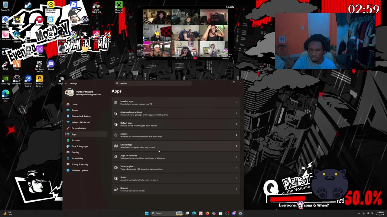387x217 pixels.
Task: Switch to Discord on taskbar
Action: coord(234,213)
